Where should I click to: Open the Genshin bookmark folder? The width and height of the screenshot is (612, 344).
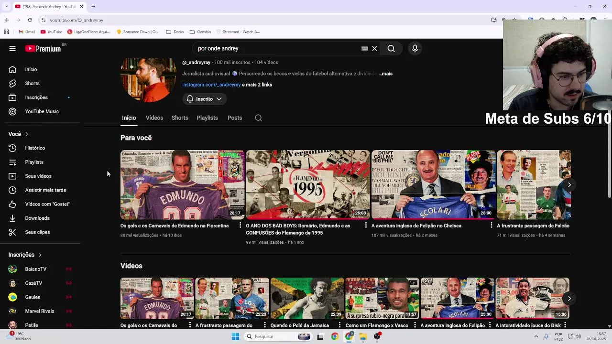(200, 32)
